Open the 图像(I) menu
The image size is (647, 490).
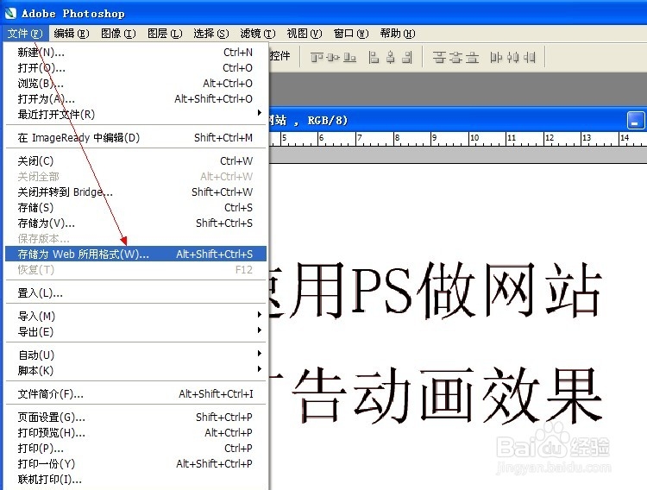pos(118,34)
